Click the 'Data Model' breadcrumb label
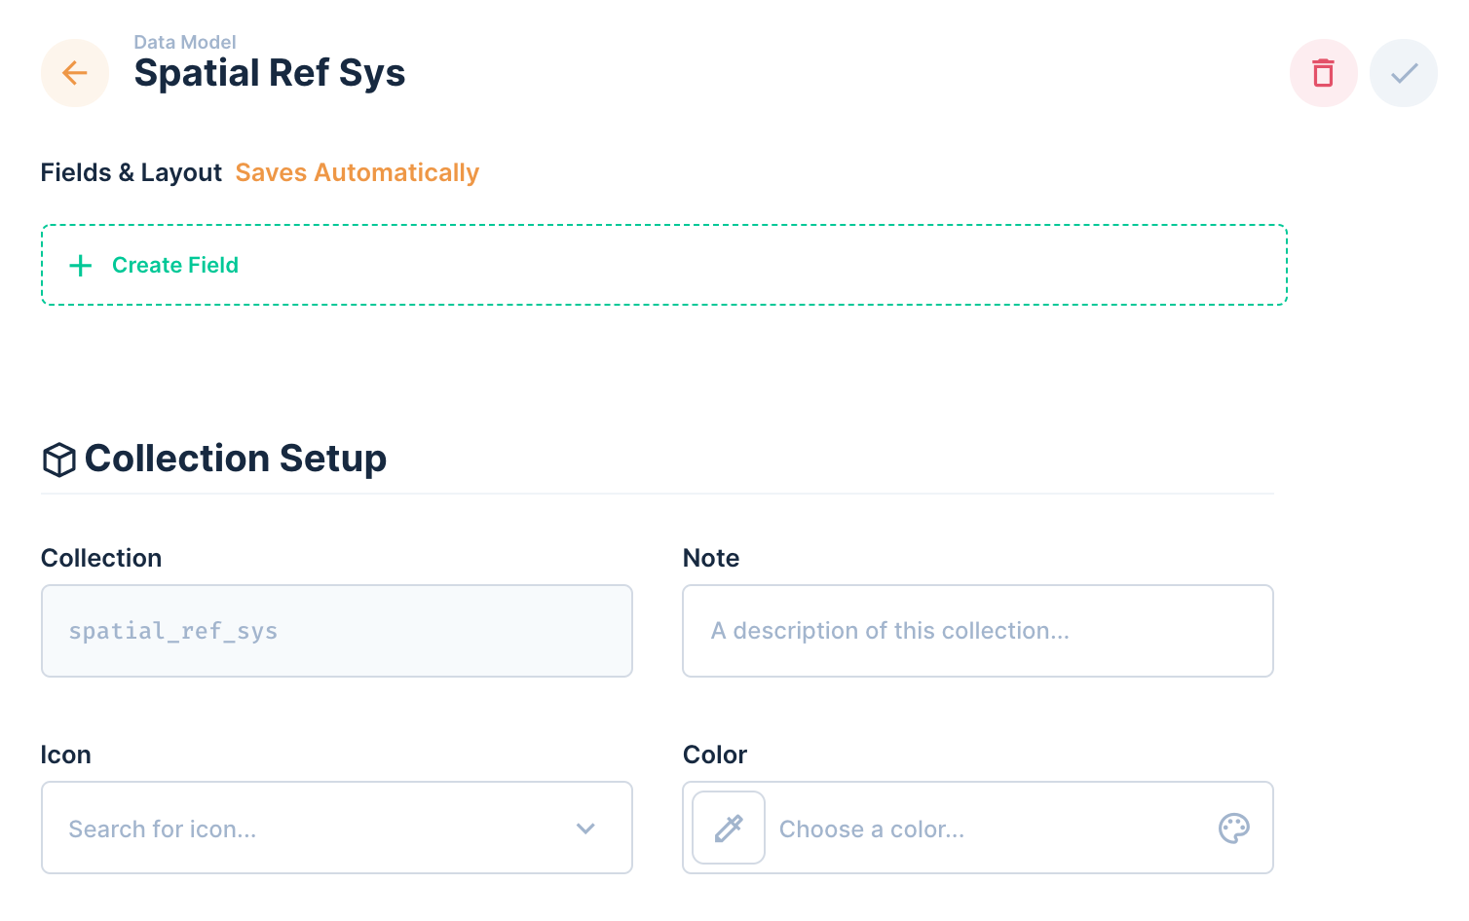 pyautogui.click(x=184, y=42)
